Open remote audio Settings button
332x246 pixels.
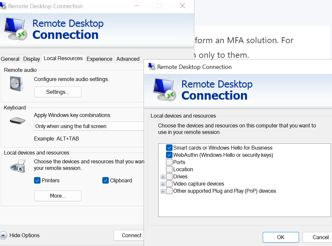[58, 92]
